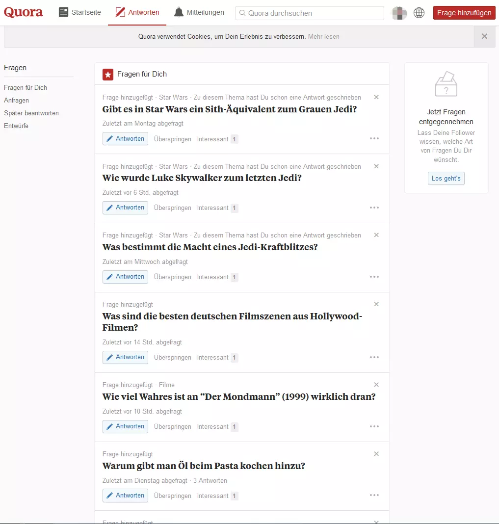
Task: Open question about Luke Skywalker letzten Jedi
Action: coord(202,178)
